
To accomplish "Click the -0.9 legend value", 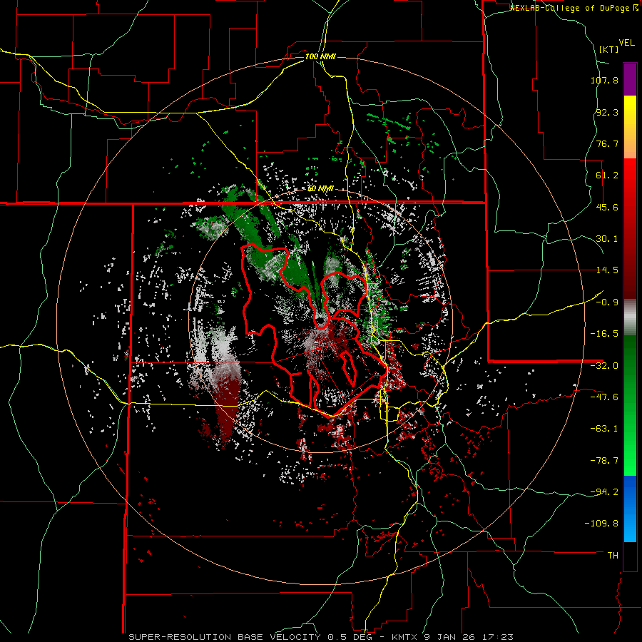I will tap(607, 302).
